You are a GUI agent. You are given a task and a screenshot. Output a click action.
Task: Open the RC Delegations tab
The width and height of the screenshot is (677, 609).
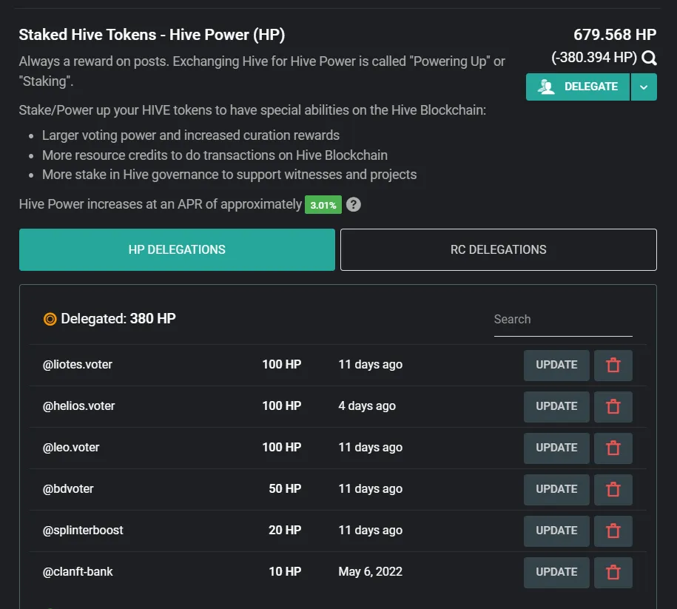click(498, 250)
